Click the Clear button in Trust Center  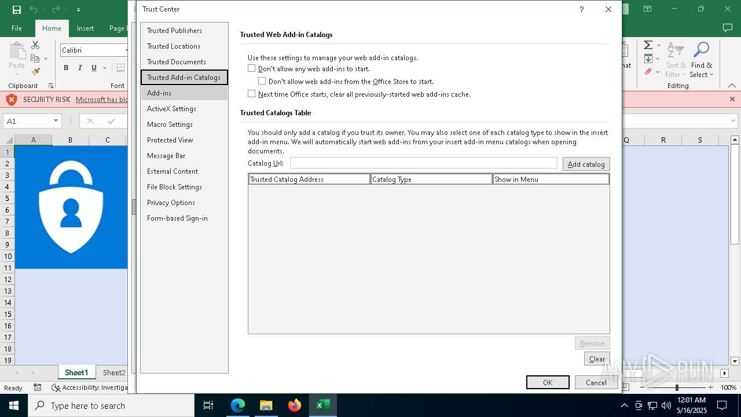click(597, 359)
